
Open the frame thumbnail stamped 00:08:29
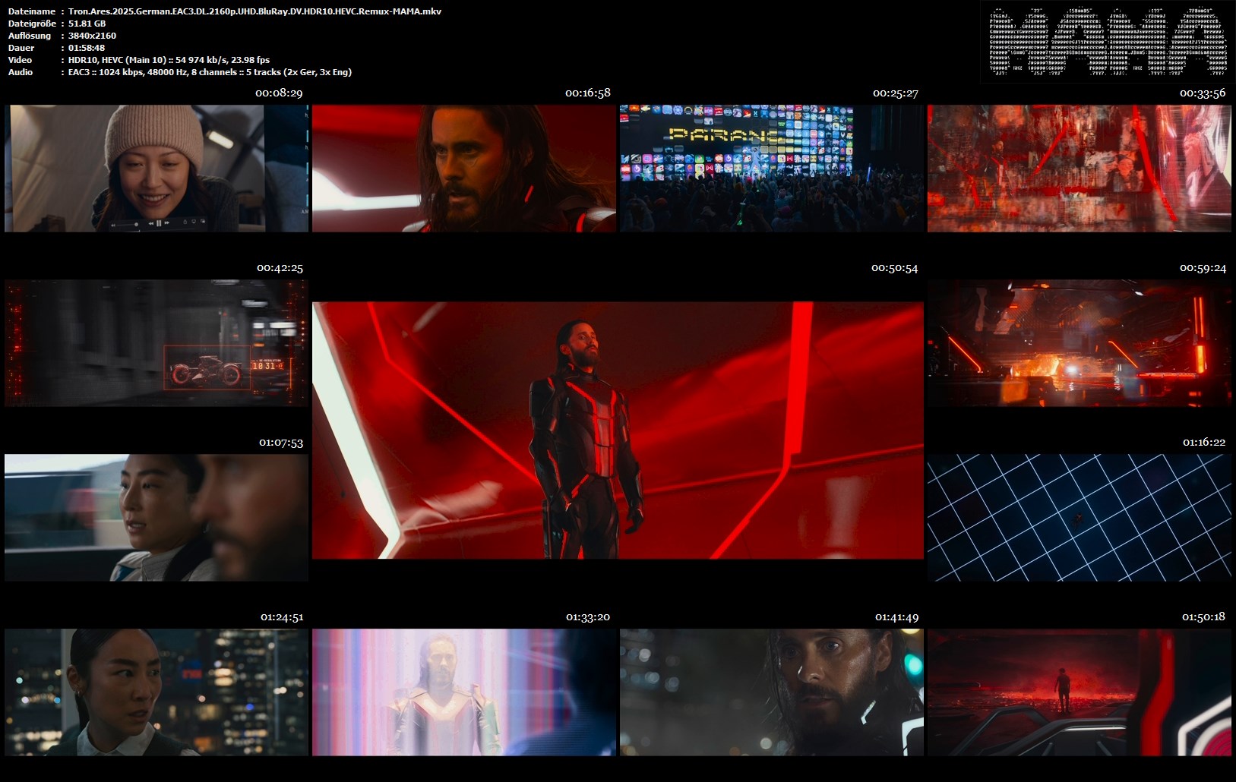tap(156, 169)
